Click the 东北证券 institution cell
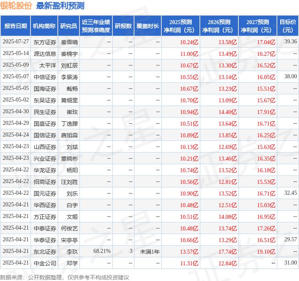The height and width of the screenshot is (281, 299). tap(45, 252)
